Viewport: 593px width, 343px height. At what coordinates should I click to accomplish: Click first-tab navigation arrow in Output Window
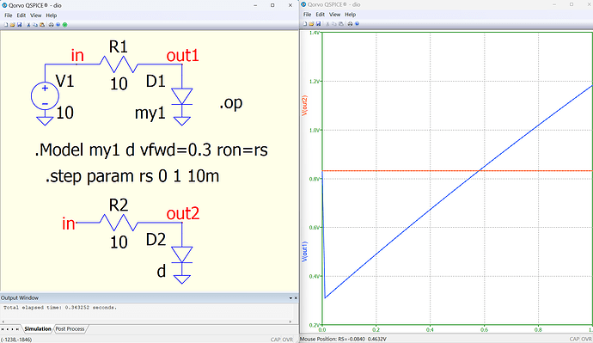coord(3,329)
